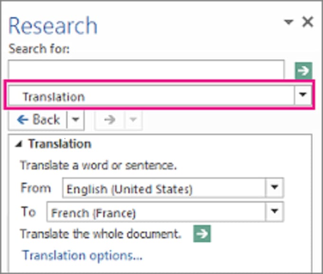Click the Translate the whole document text
Image resolution: width=323 pixels, height=274 pixels.
[x=101, y=234]
